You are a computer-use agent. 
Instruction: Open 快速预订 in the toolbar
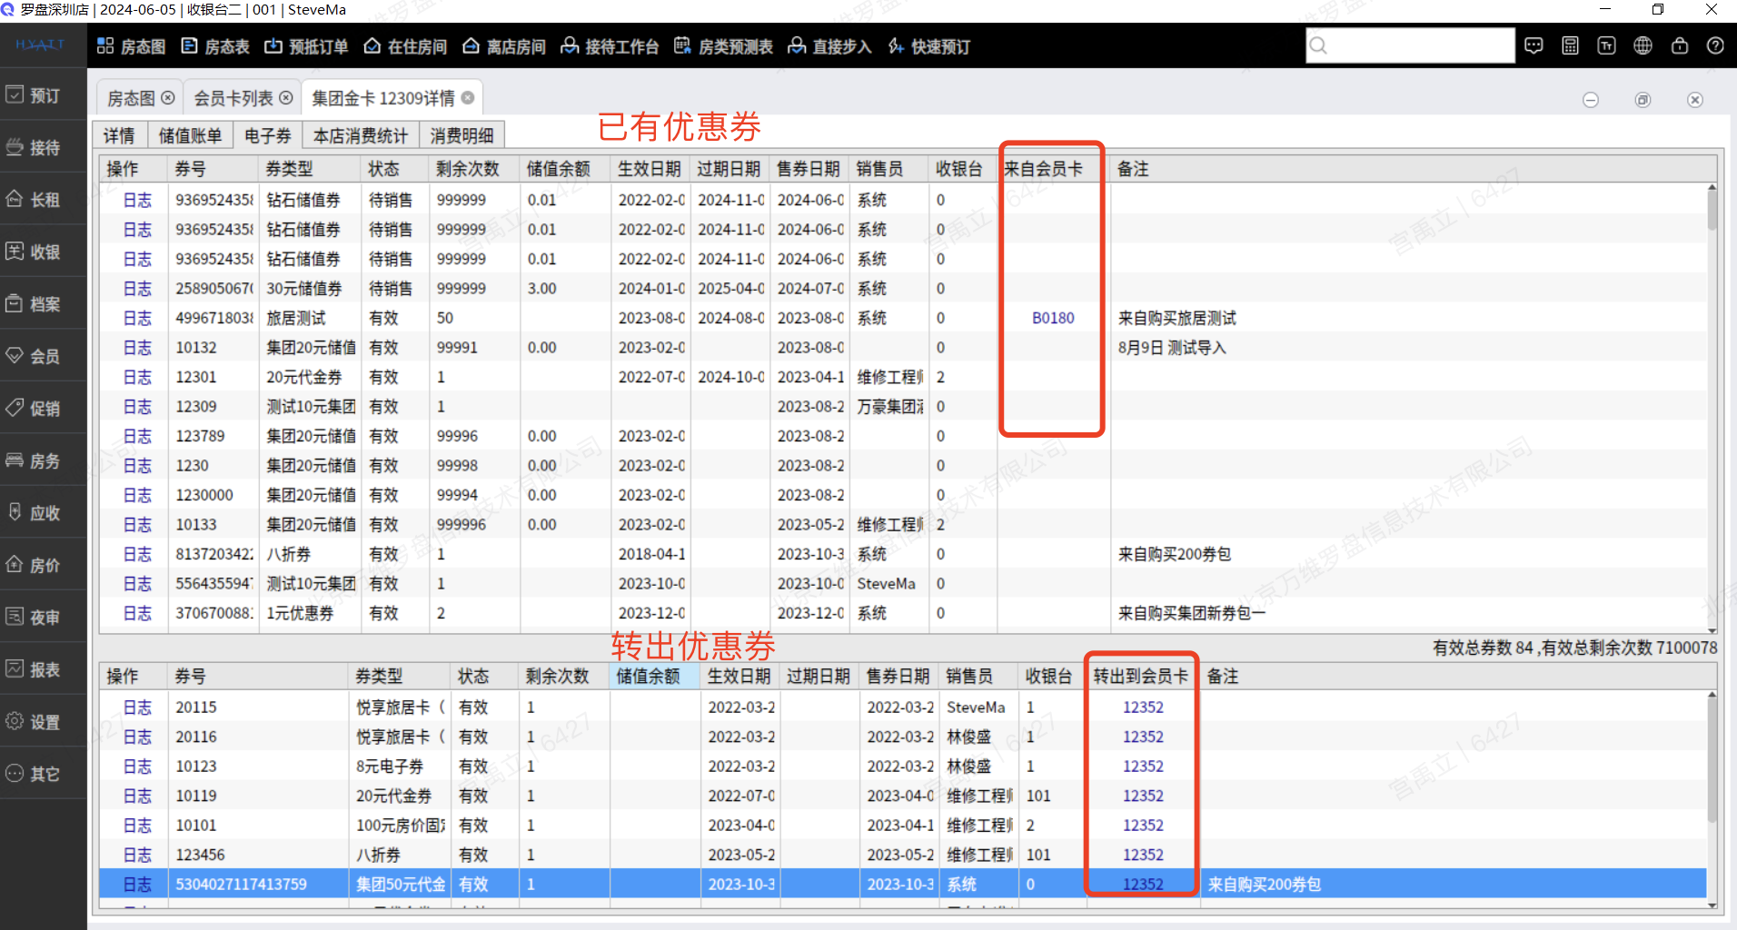pyautogui.click(x=928, y=46)
